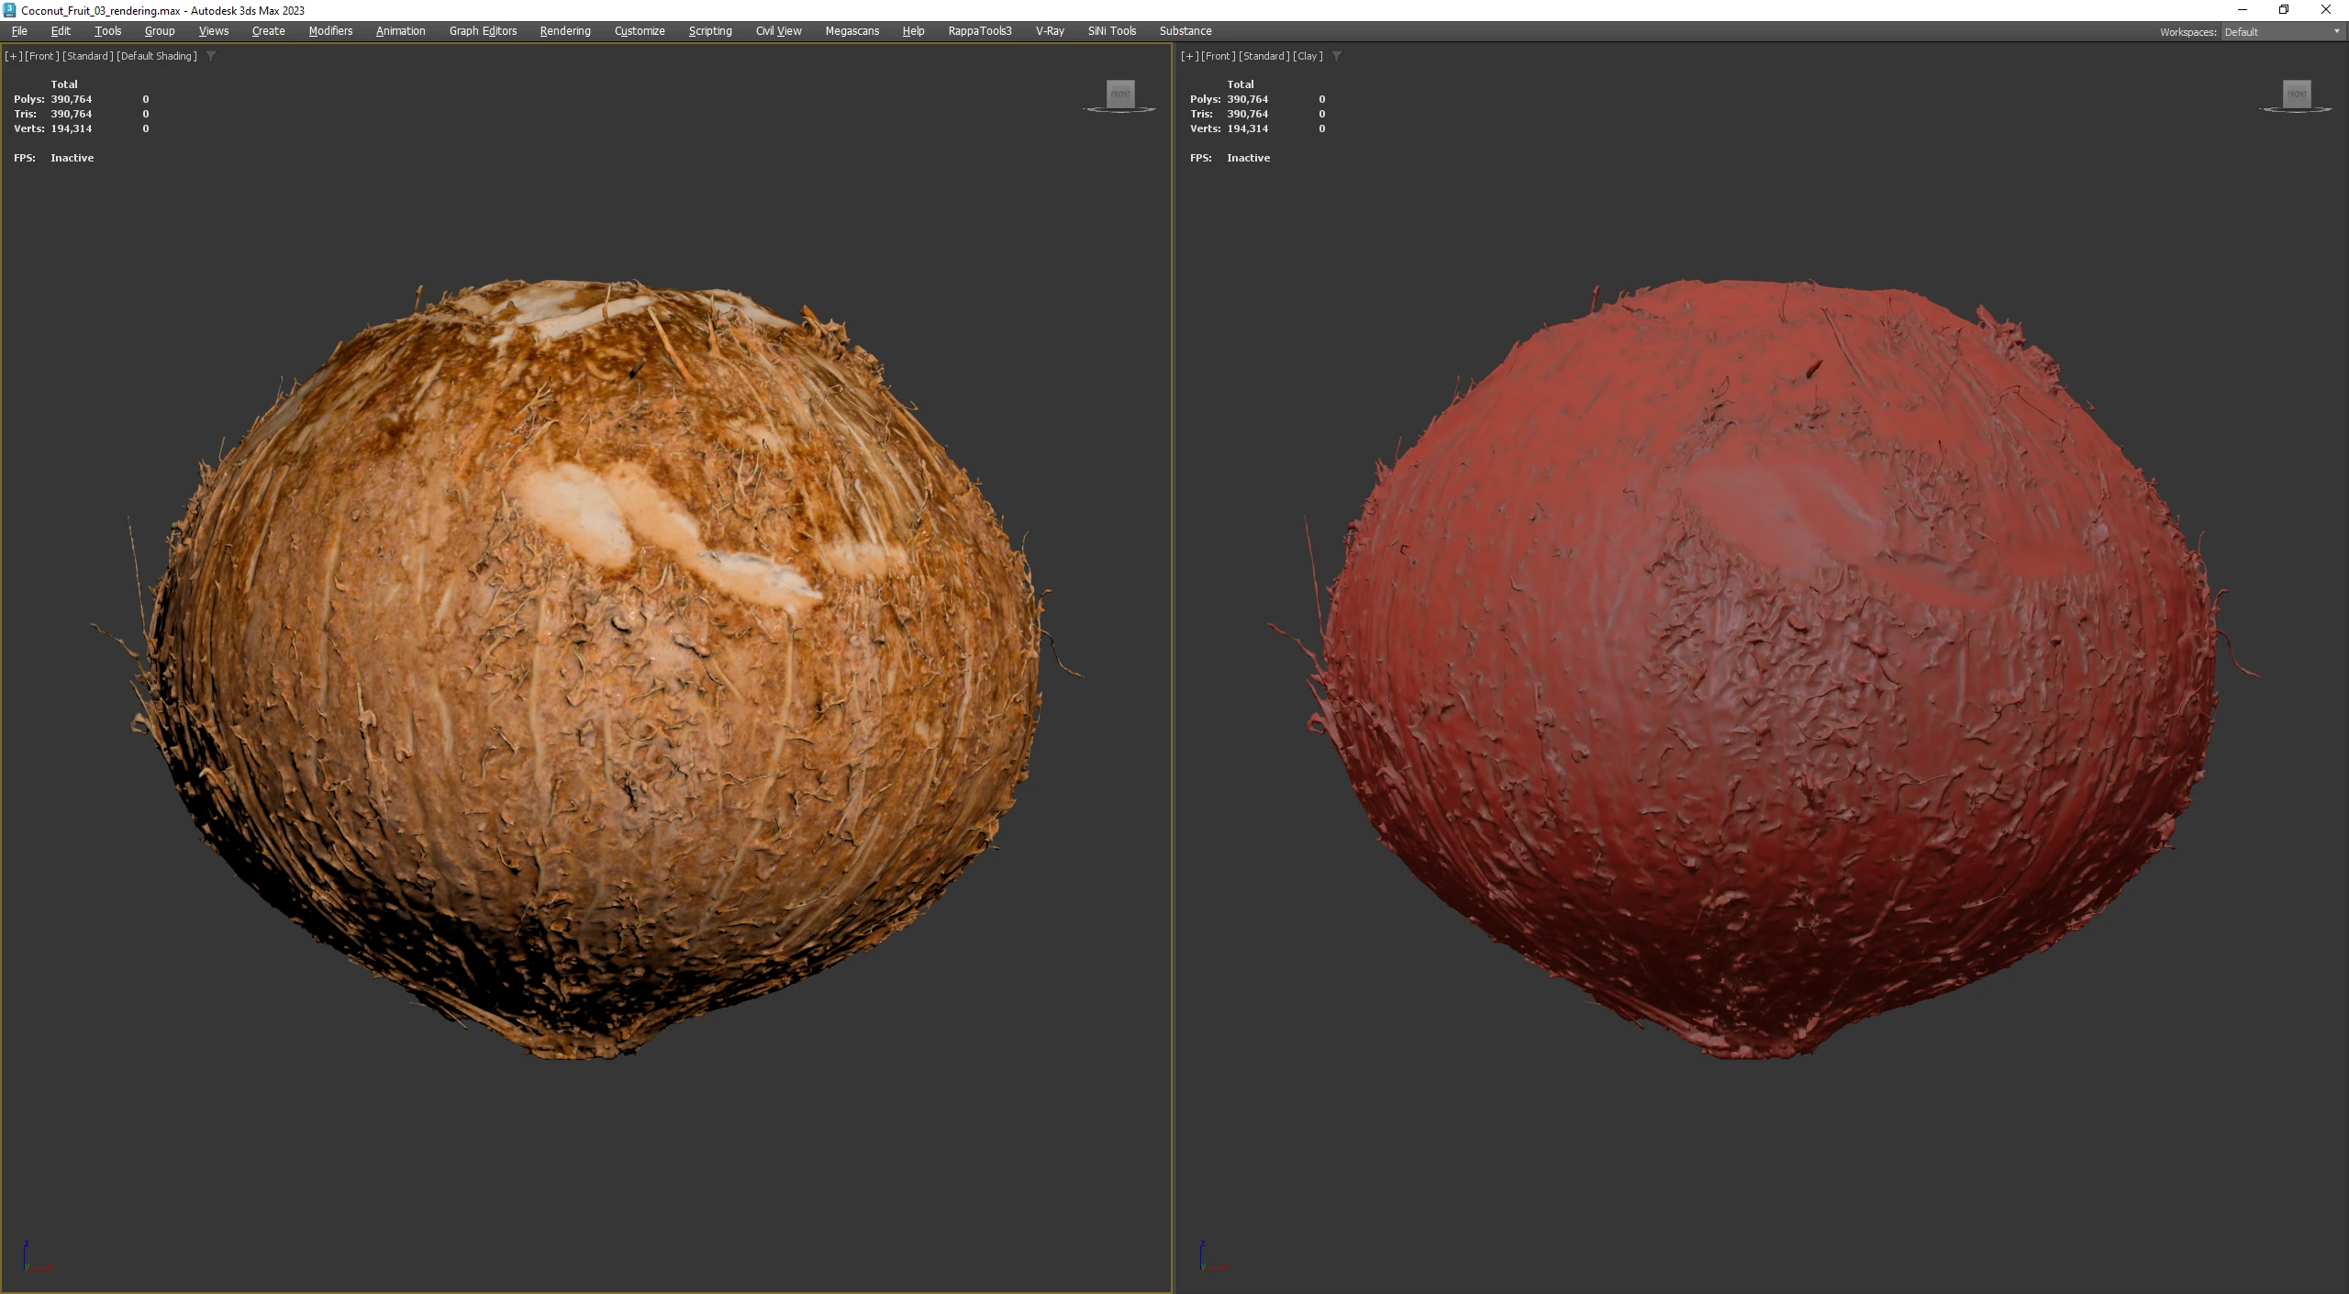Open the V-Ray menu
The width and height of the screenshot is (2349, 1294).
(1049, 30)
